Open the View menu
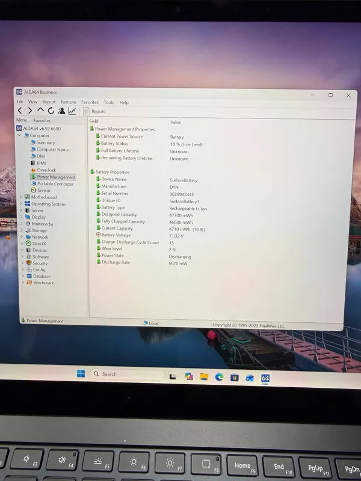Image resolution: width=361 pixels, height=481 pixels. (32, 102)
